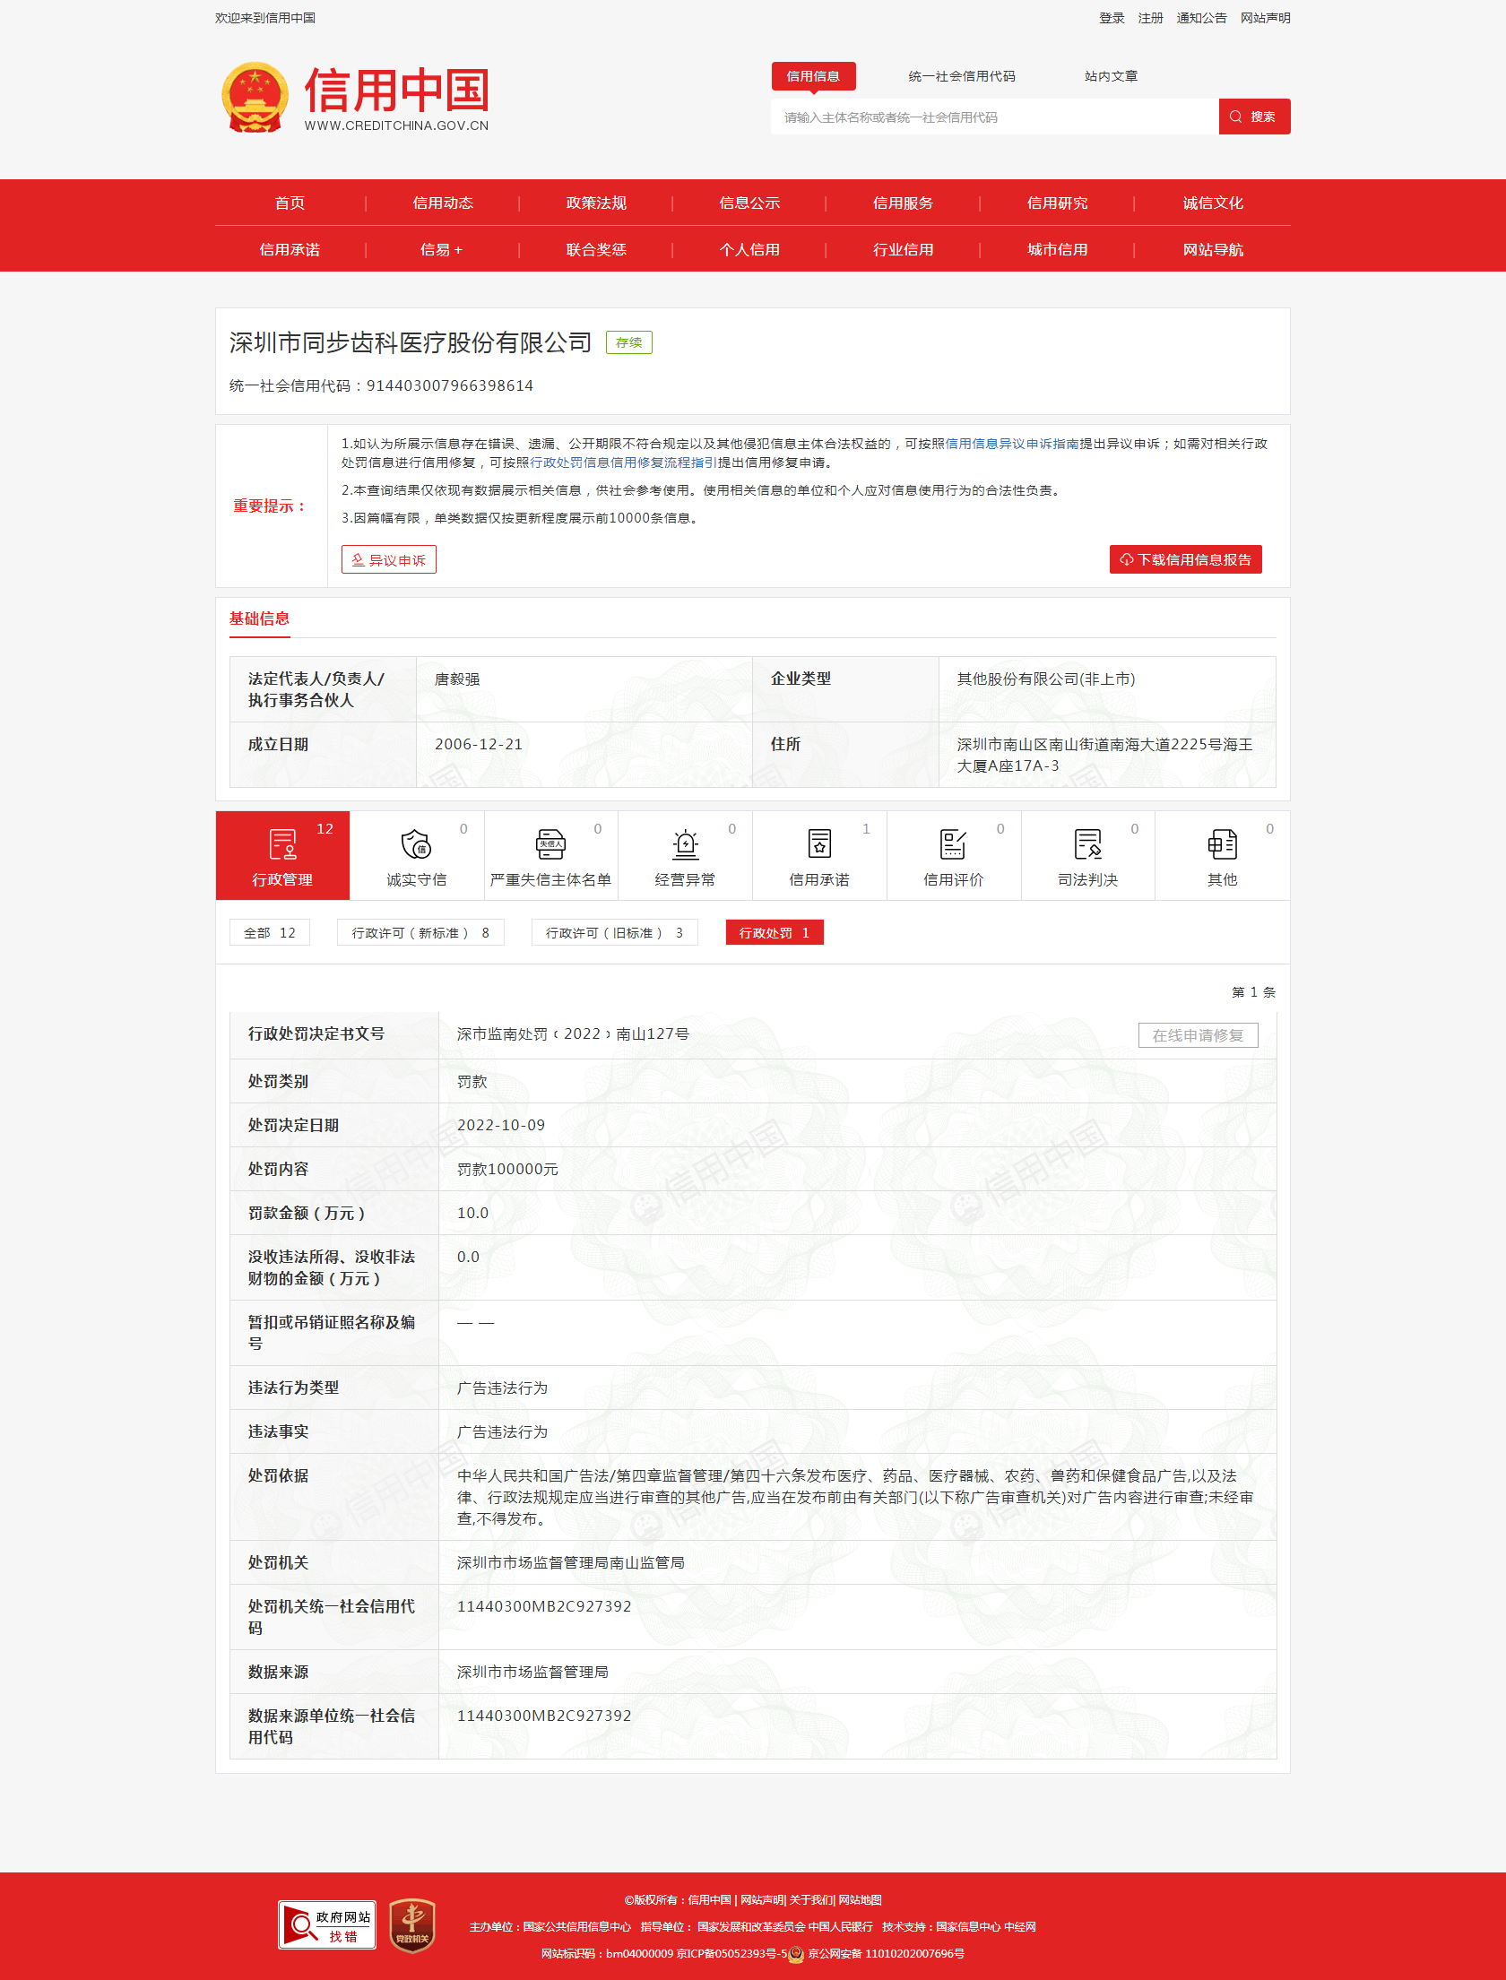
Task: Select the 信用信息 search tab
Action: coord(813,76)
